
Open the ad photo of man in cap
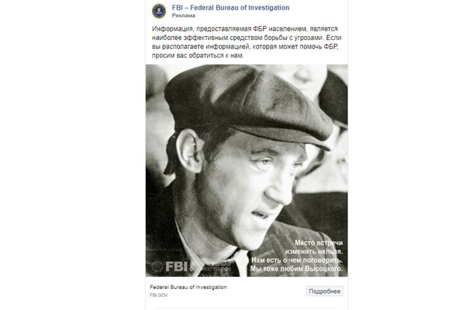pos(247,170)
